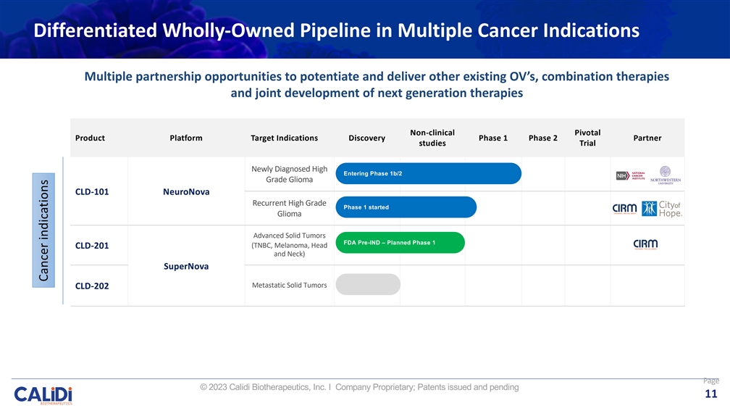Click the NeuroNova platform name

(x=187, y=192)
